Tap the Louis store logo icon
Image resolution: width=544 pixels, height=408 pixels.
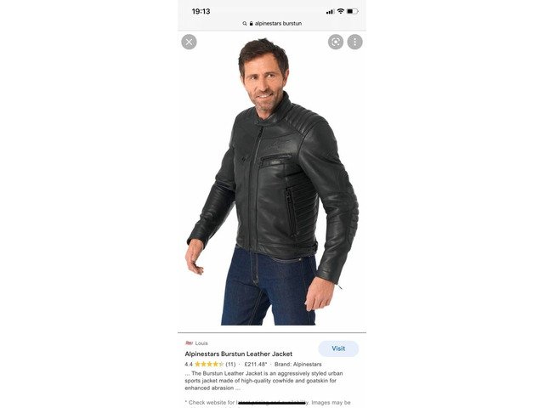point(189,343)
